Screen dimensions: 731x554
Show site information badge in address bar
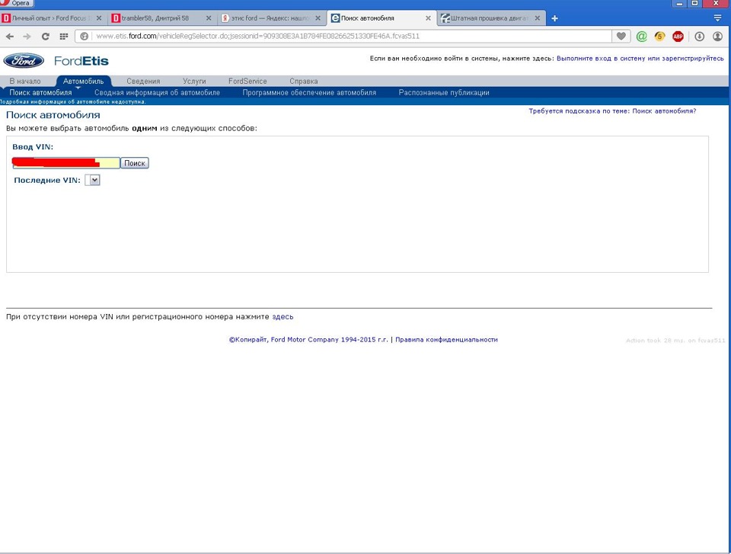click(84, 37)
